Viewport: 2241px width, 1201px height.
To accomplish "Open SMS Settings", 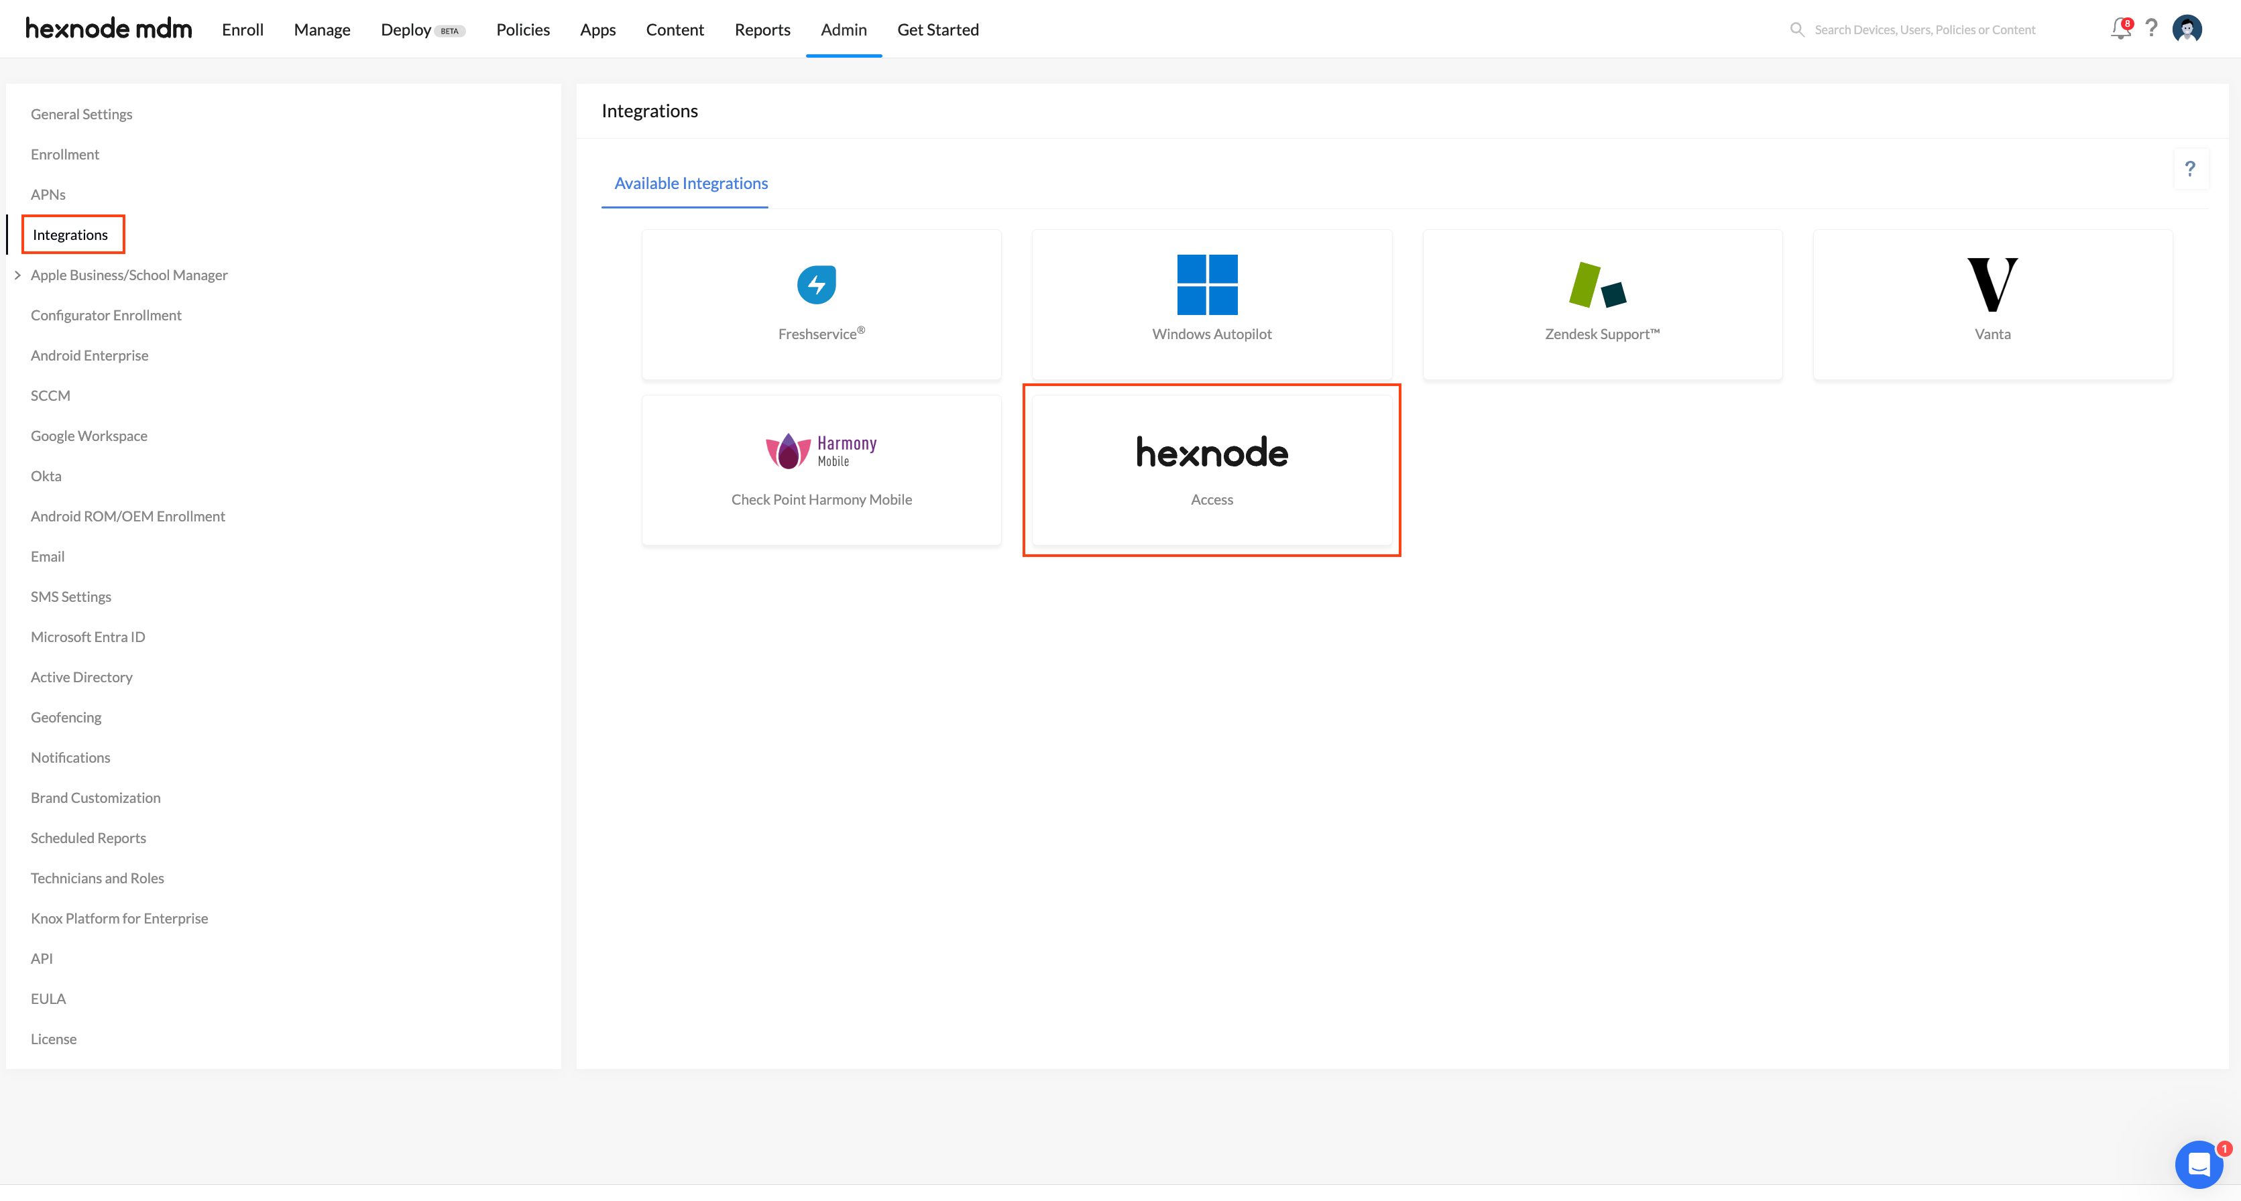I will 71,596.
